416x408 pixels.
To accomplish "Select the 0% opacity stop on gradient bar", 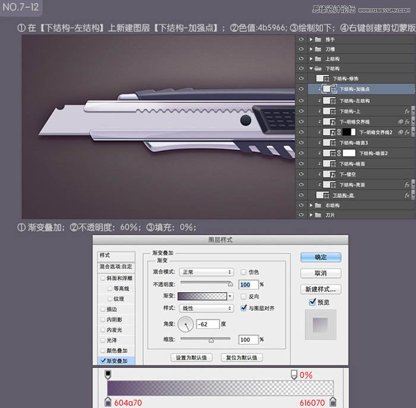I will tap(294, 375).
